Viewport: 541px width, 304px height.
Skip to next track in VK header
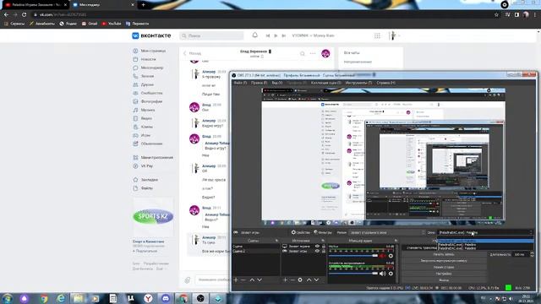point(284,35)
